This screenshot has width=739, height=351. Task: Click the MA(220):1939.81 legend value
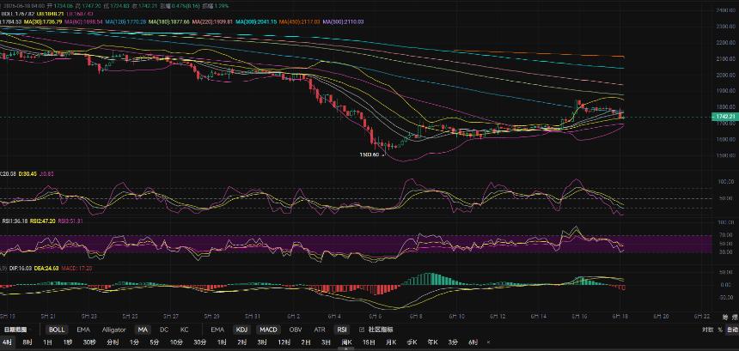(212, 21)
